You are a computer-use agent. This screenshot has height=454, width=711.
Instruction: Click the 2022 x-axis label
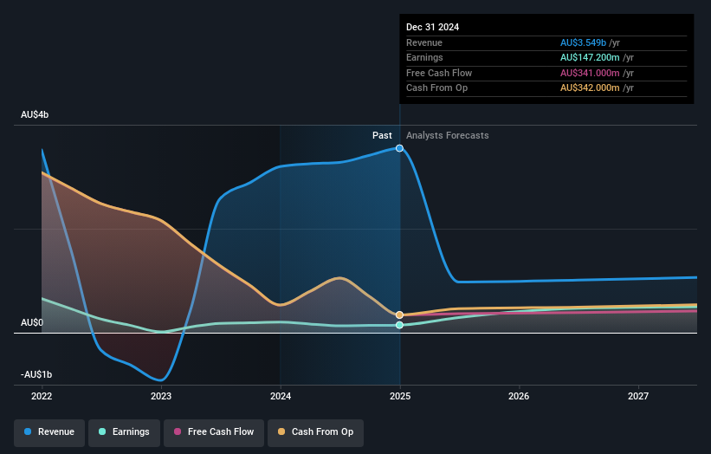point(42,397)
